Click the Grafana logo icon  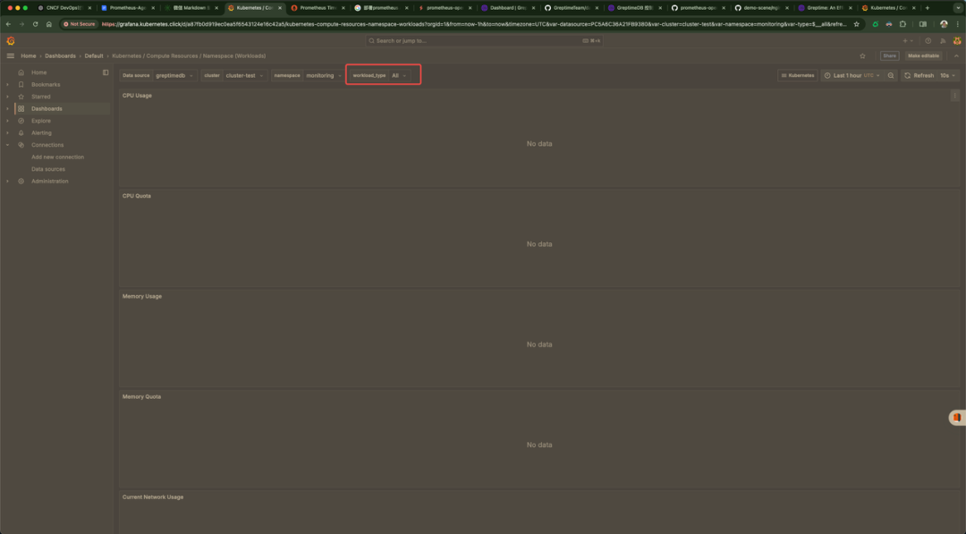pos(11,40)
